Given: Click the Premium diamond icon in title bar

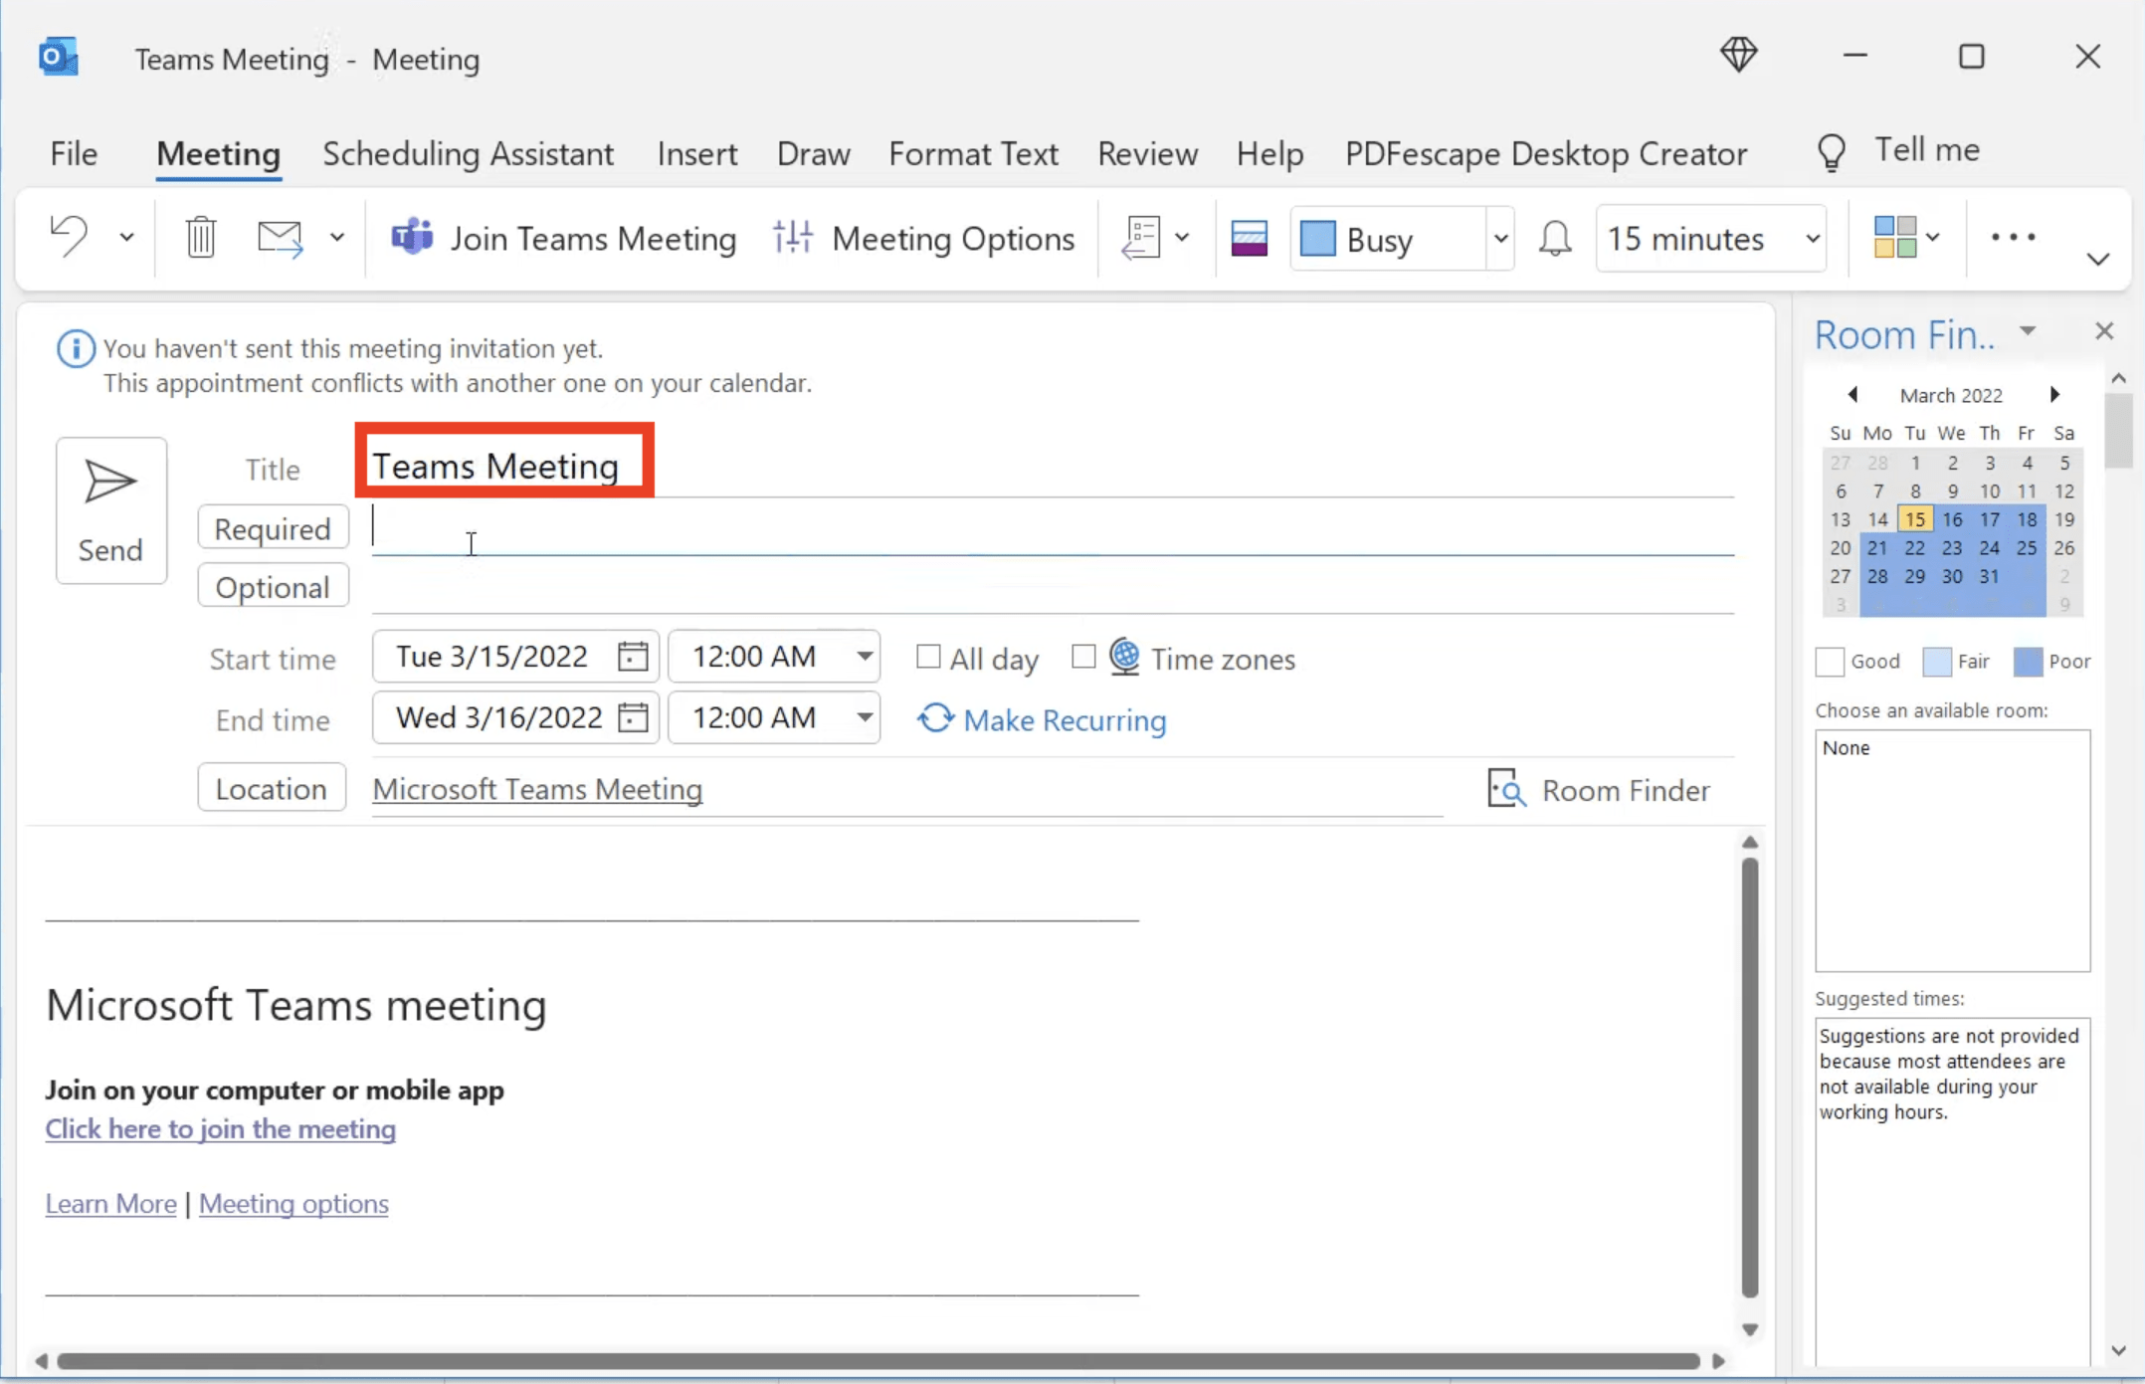Looking at the screenshot, I should (x=1739, y=55).
